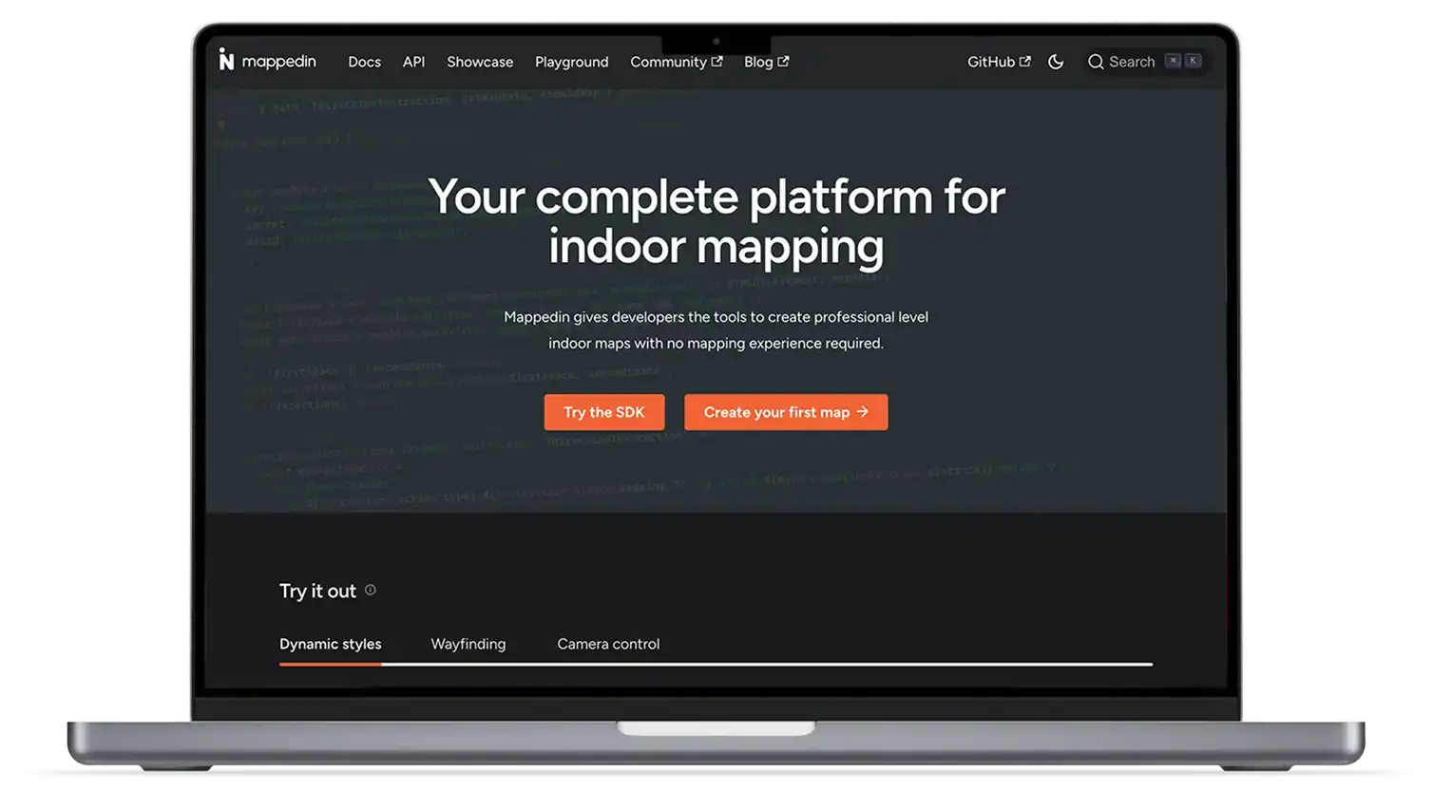Click the 'Mappedin gives developers the tools' paragraph
Image resolution: width=1433 pixels, height=790 pixels.
tap(716, 329)
